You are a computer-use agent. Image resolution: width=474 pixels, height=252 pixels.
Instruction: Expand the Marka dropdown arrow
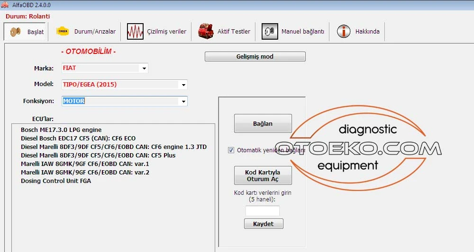tap(144, 69)
